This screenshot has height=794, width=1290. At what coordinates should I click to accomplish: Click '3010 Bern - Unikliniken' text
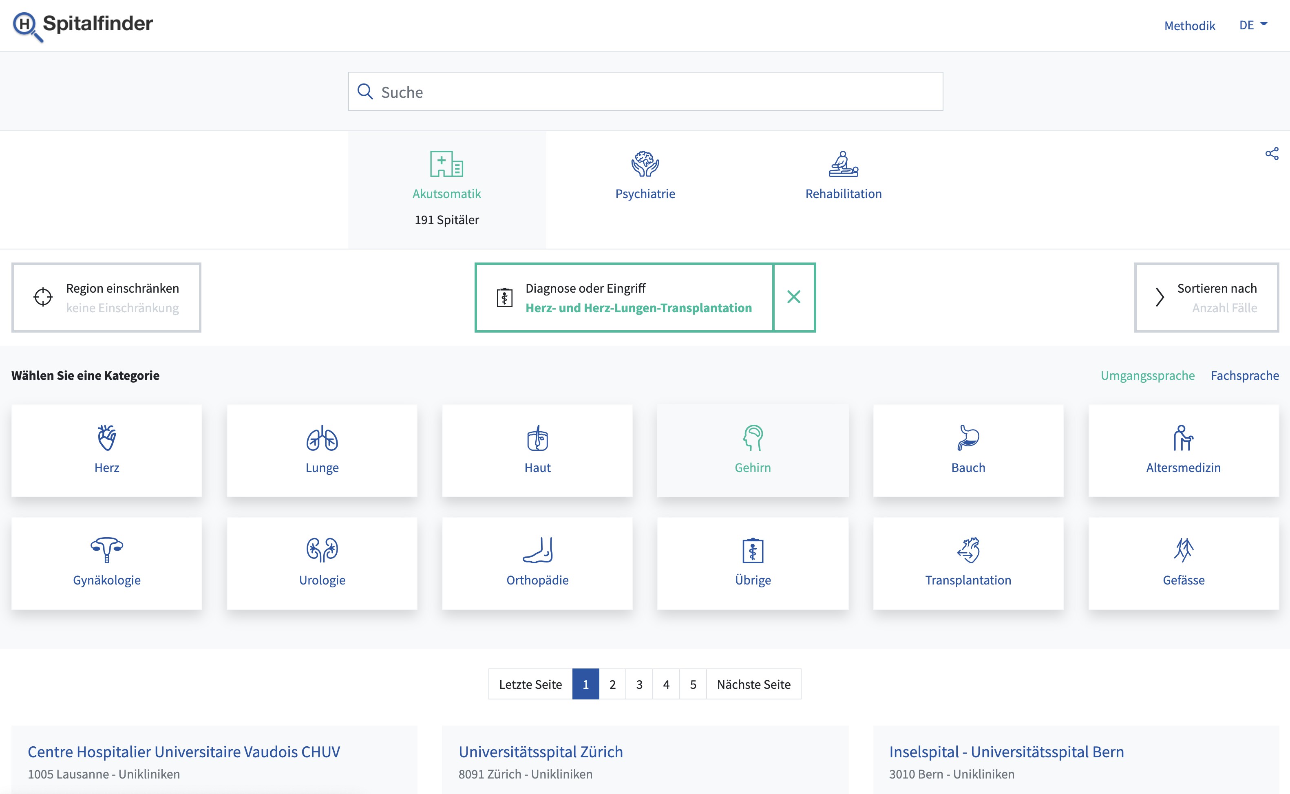[x=952, y=774]
